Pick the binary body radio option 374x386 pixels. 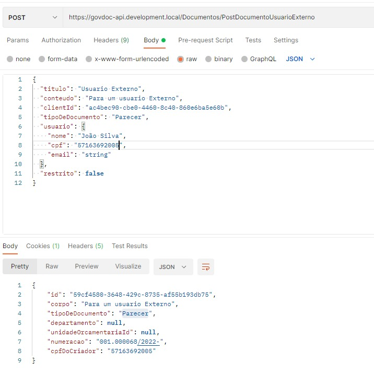208,59
